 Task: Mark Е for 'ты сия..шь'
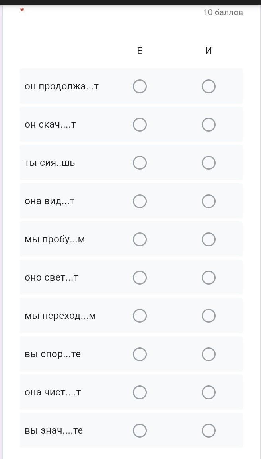[140, 163]
